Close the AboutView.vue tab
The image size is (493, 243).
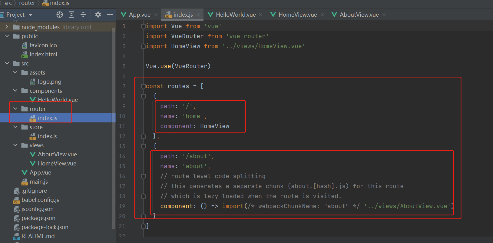tap(384, 15)
